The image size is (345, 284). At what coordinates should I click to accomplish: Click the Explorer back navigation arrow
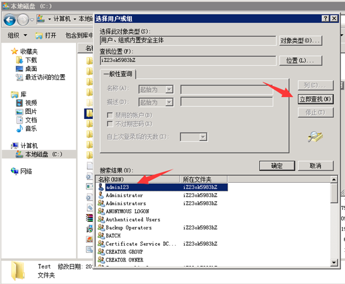pyautogui.click(x=10, y=19)
